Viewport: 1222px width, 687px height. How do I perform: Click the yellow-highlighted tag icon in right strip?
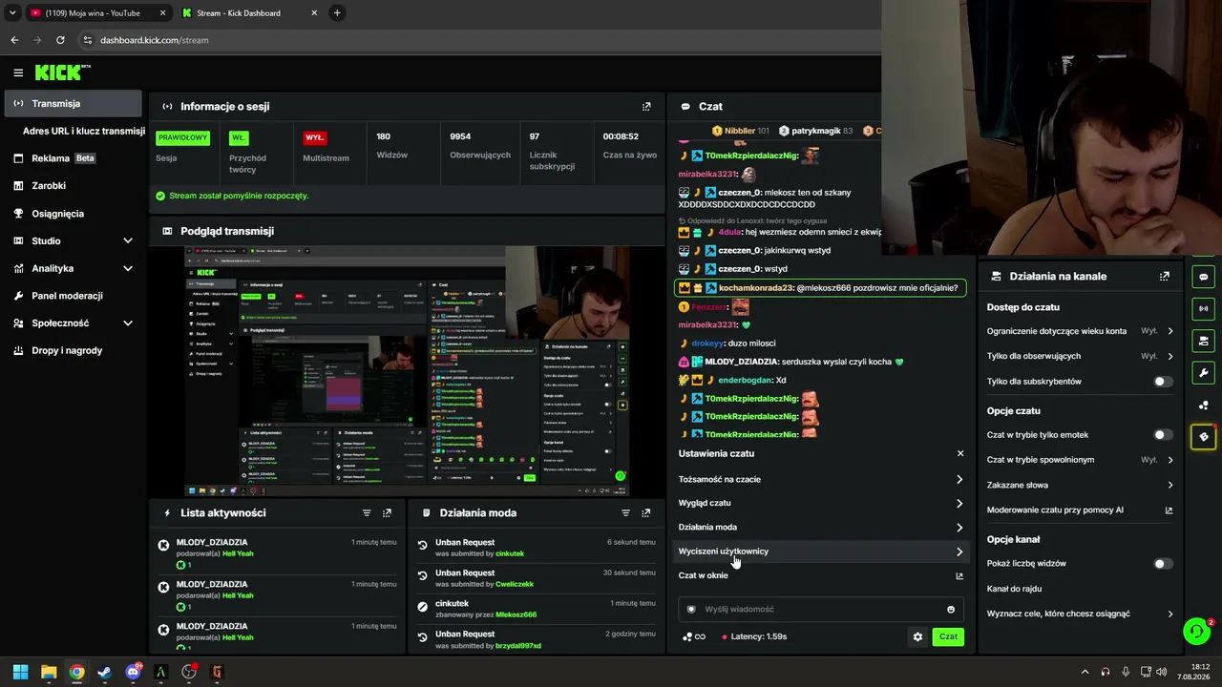pyautogui.click(x=1203, y=437)
